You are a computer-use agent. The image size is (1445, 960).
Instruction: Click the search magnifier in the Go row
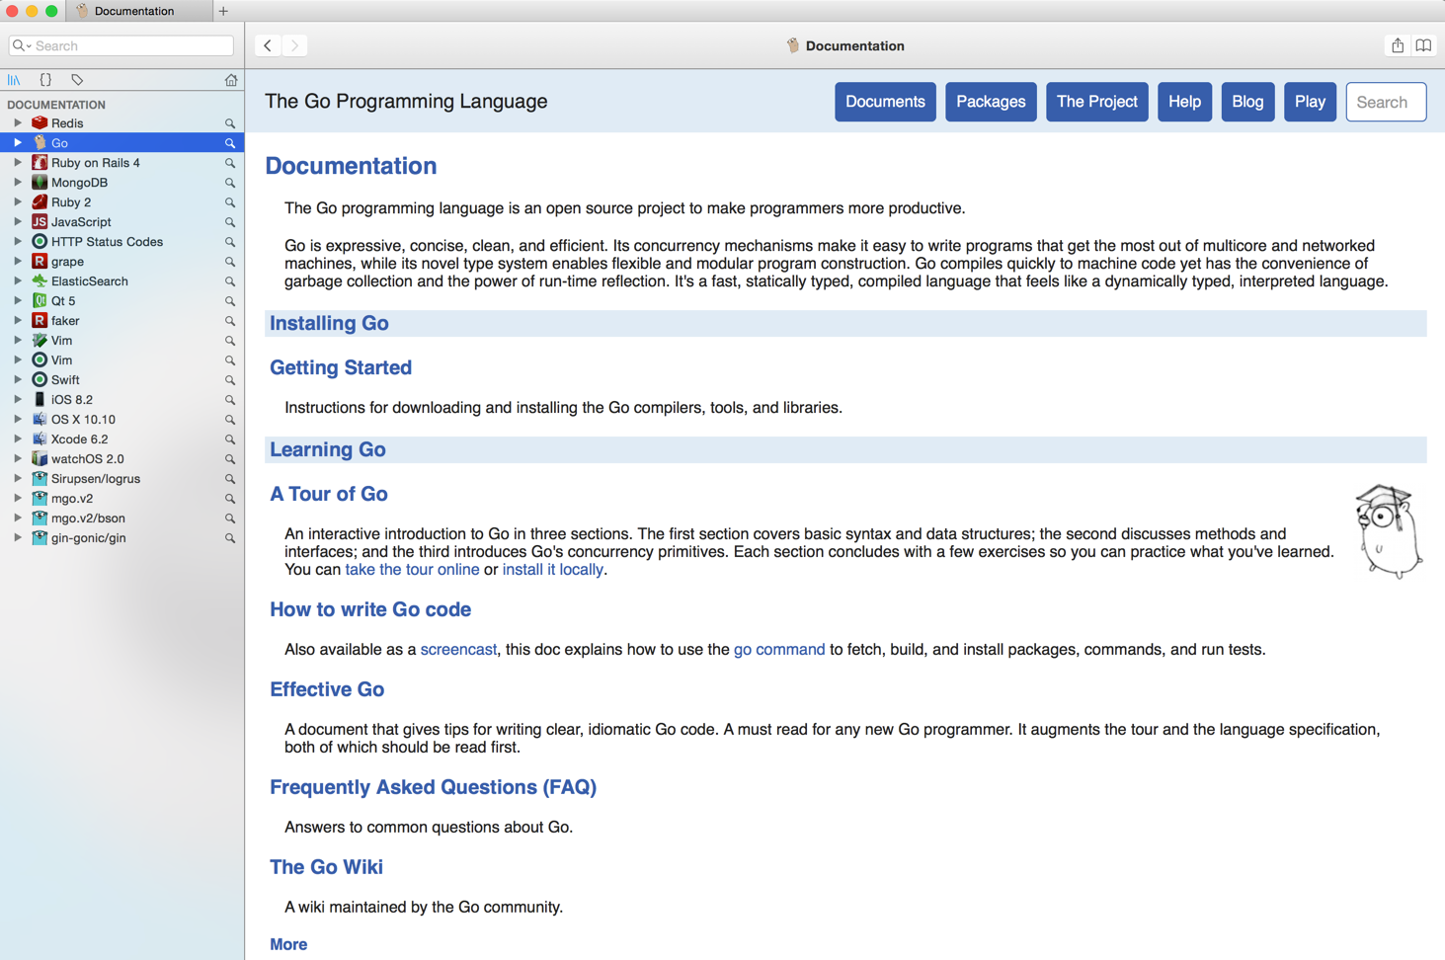point(230,143)
